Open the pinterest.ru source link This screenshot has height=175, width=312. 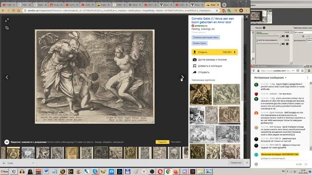click(x=201, y=26)
